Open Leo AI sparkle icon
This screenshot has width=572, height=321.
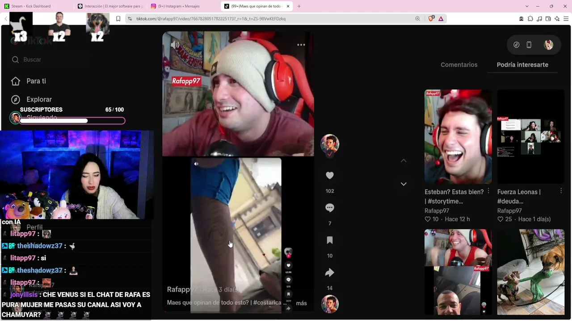click(557, 19)
